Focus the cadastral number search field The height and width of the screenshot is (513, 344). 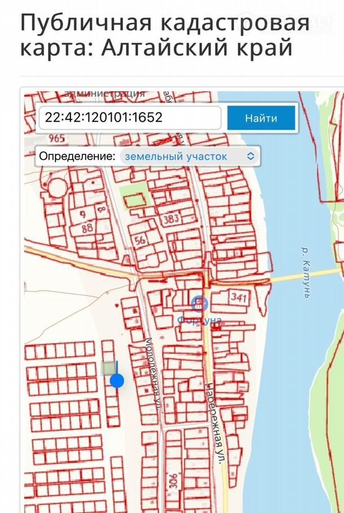pos(129,118)
